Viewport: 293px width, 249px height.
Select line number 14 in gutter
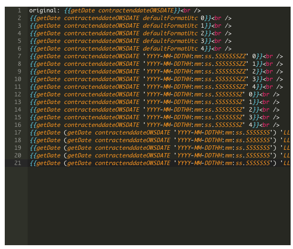click(x=18, y=110)
